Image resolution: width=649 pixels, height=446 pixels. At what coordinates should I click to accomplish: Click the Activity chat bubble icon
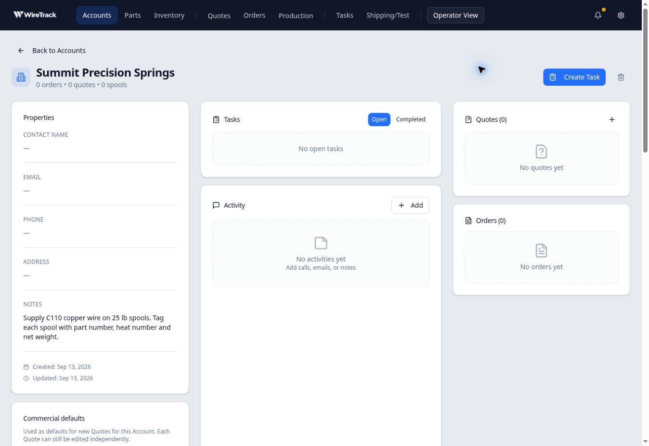pos(216,205)
